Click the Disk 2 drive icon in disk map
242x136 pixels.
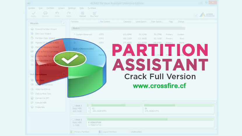pos(73,119)
